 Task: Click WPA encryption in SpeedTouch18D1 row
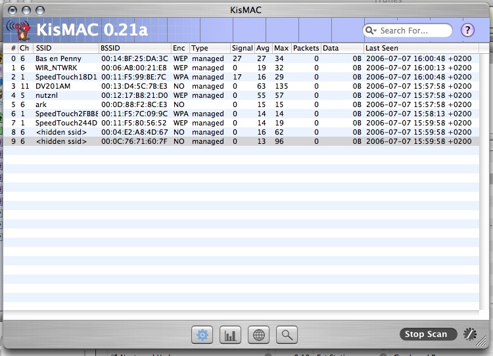181,77
